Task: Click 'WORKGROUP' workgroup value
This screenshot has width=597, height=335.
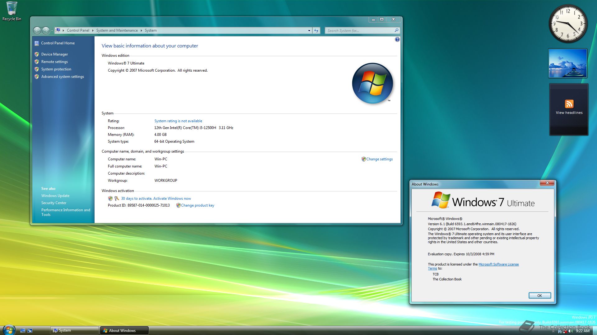Action: [166, 181]
